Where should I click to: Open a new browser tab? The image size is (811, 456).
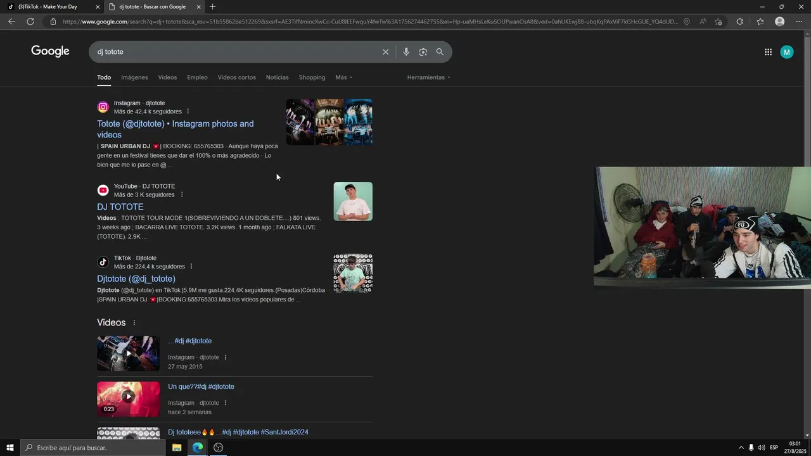tap(212, 7)
